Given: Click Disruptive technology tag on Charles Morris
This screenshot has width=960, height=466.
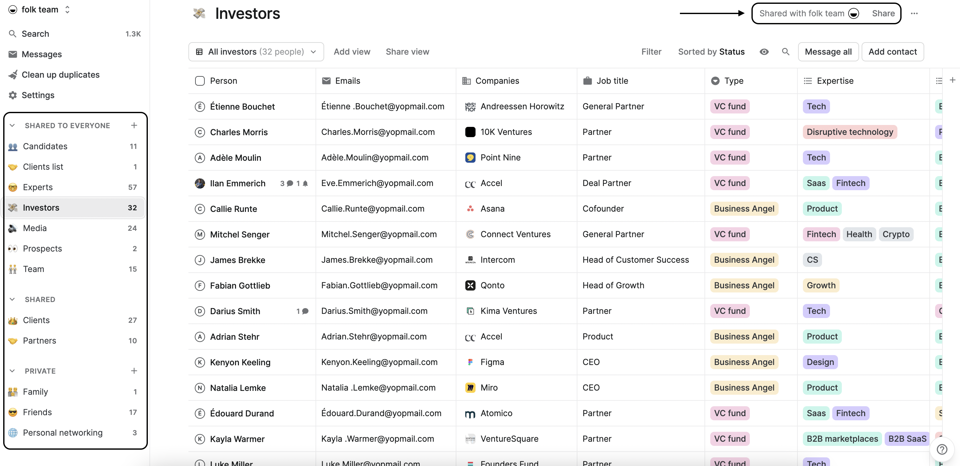Looking at the screenshot, I should point(850,132).
